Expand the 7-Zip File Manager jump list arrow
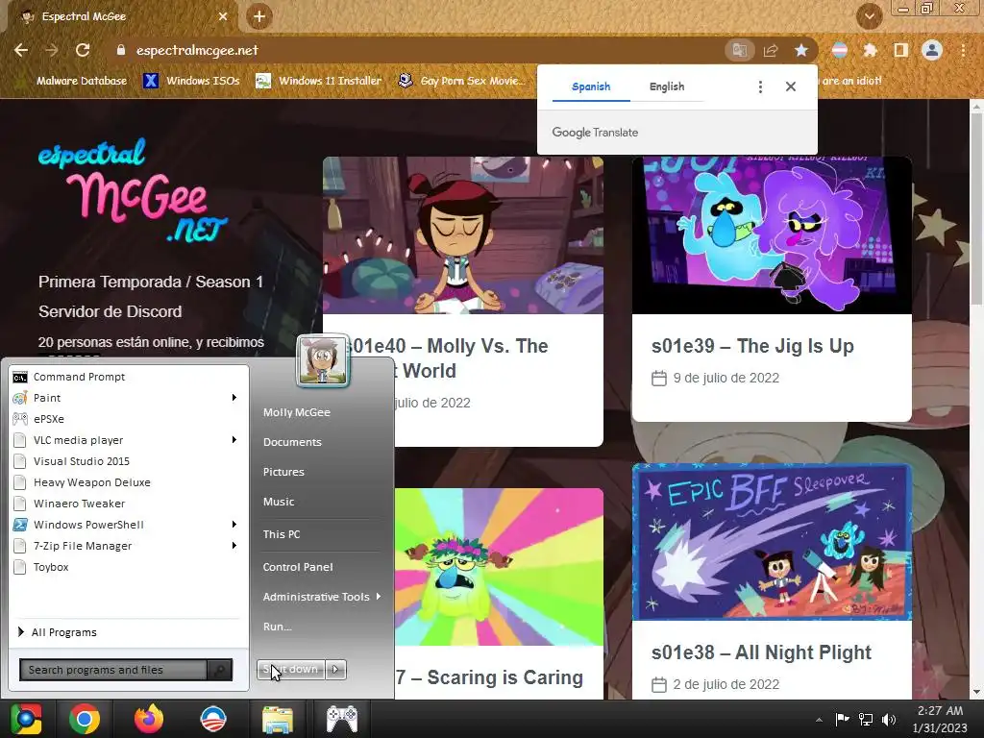Image resolution: width=984 pixels, height=738 pixels. 234,546
